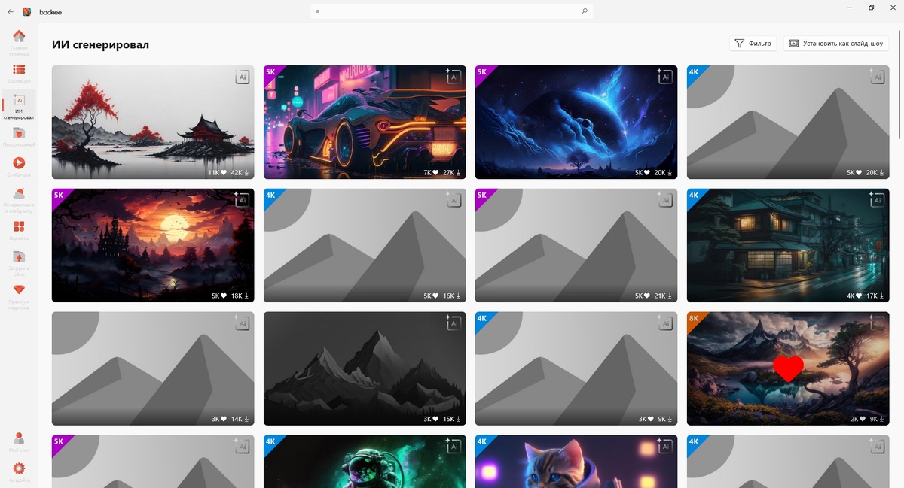Viewport: 904px width, 488px height.
Task: Click the AI badge on the dark castle wallpaper
Action: pyautogui.click(x=242, y=200)
